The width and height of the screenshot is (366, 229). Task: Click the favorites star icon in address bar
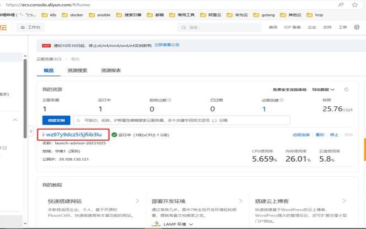coord(355,5)
